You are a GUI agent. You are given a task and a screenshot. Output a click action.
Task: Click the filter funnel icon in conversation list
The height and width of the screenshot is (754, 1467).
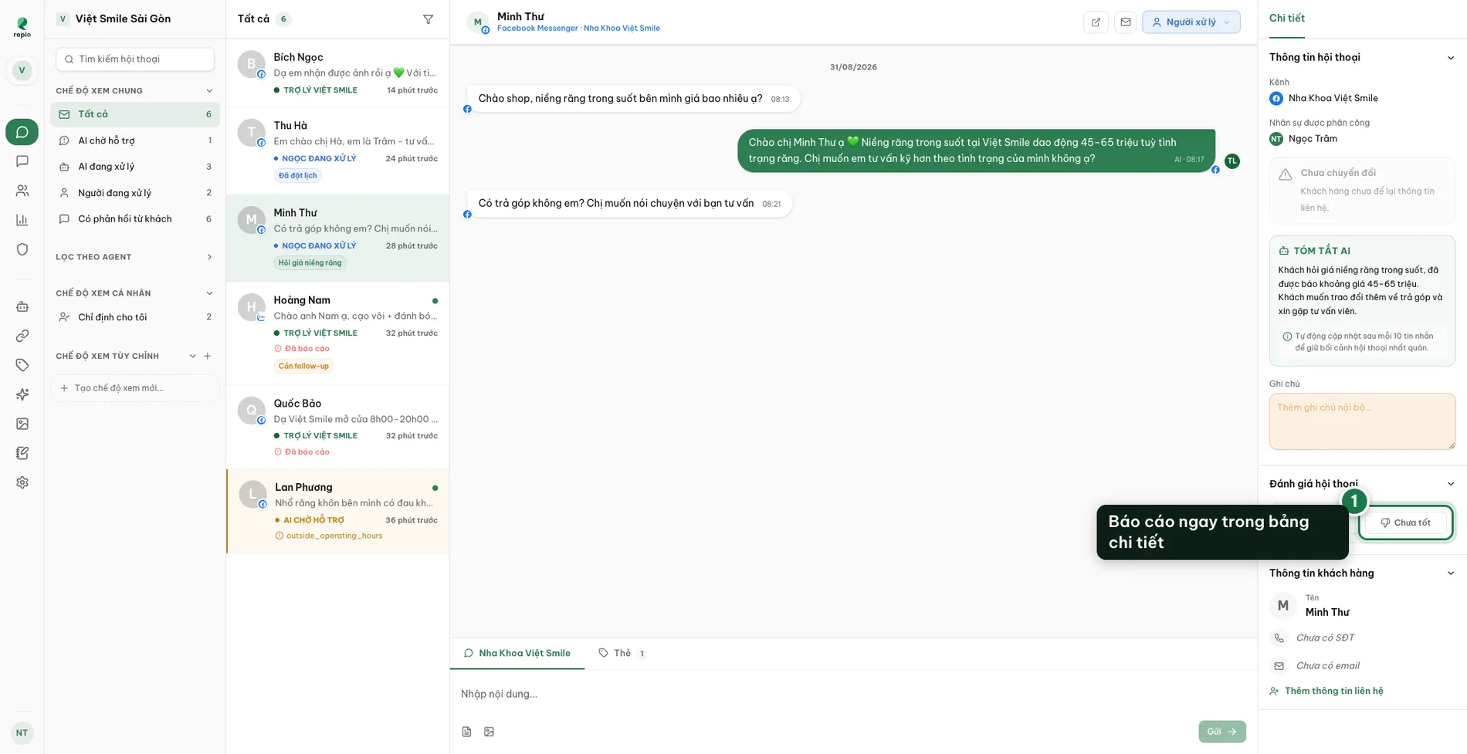coord(429,19)
